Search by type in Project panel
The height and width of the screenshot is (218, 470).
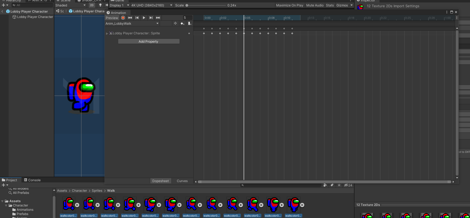(325, 185)
